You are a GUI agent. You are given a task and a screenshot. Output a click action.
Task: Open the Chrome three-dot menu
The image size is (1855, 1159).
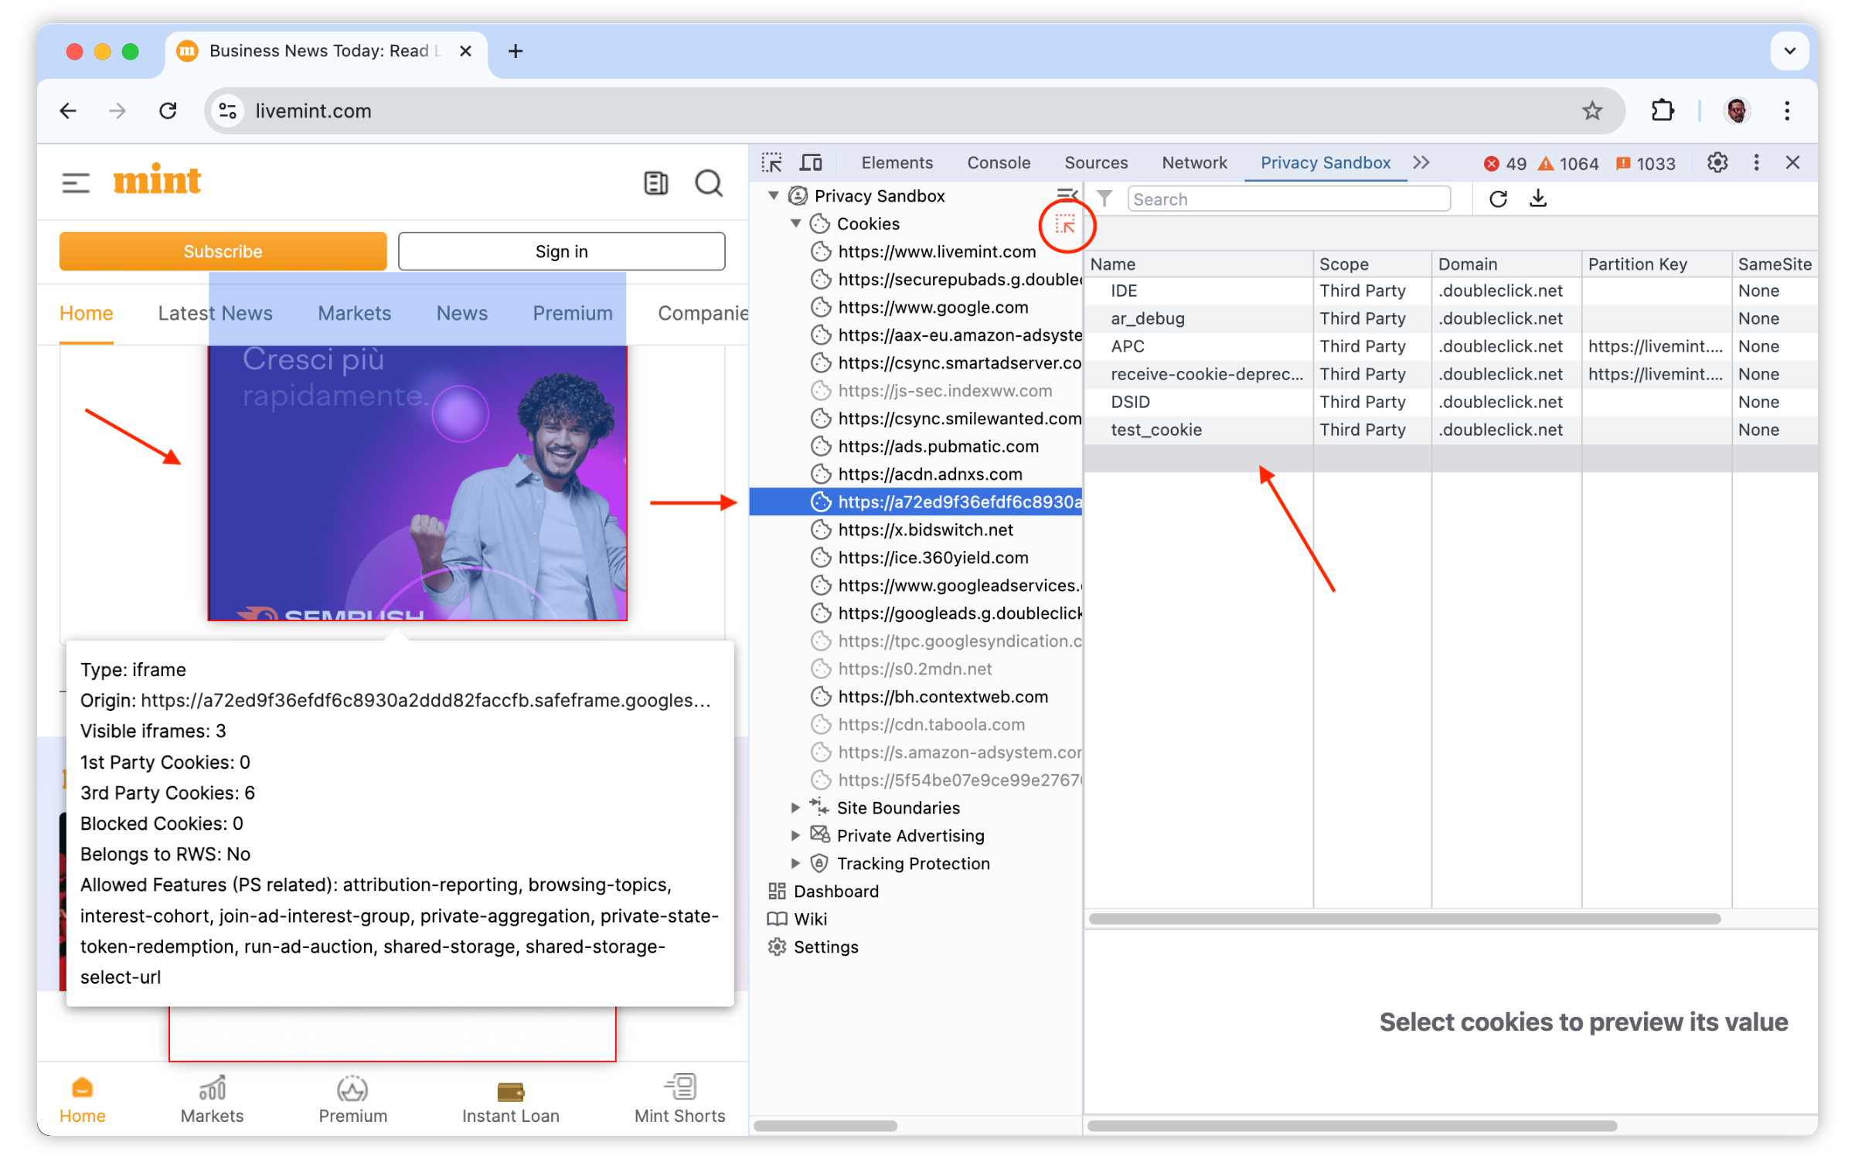pos(1787,111)
